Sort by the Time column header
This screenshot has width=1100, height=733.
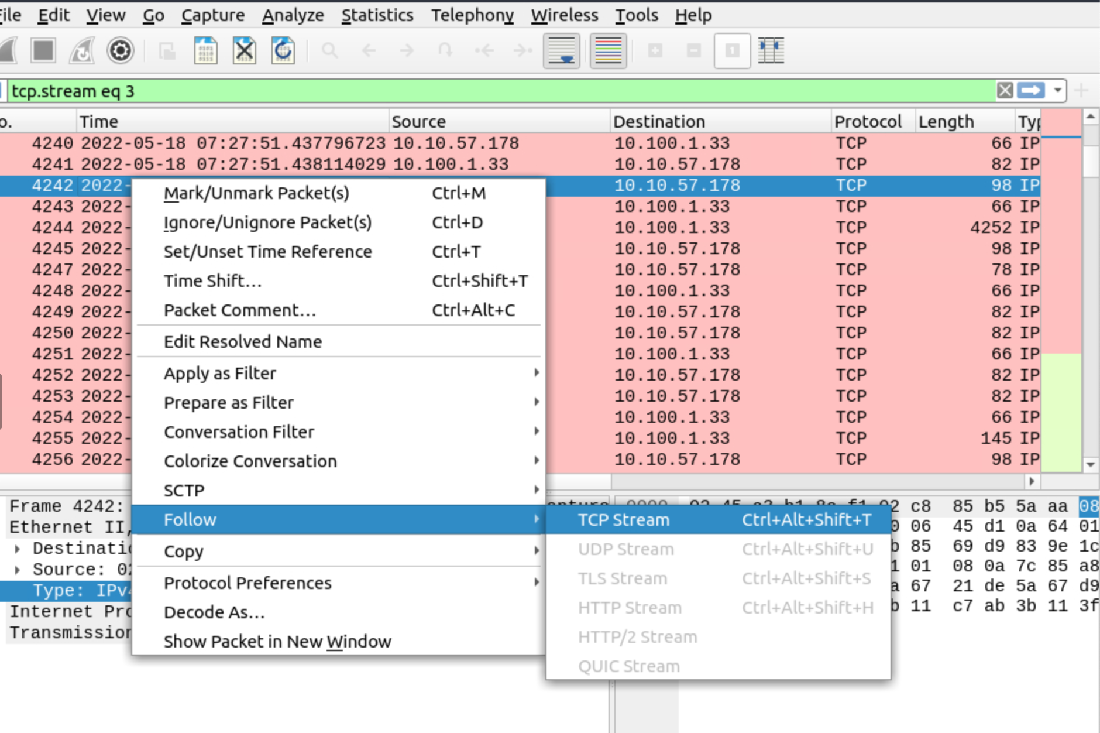pyautogui.click(x=233, y=121)
